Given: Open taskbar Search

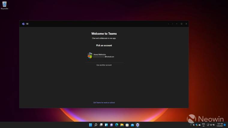Looking at the screenshot, I should [96, 125].
